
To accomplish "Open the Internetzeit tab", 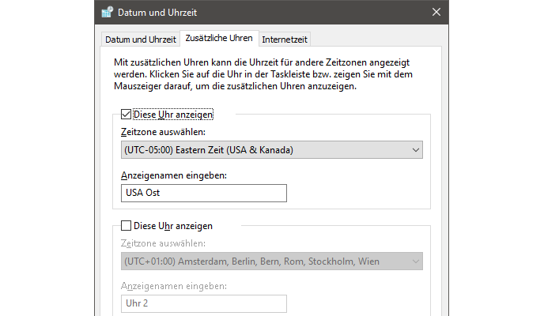I will coord(285,39).
